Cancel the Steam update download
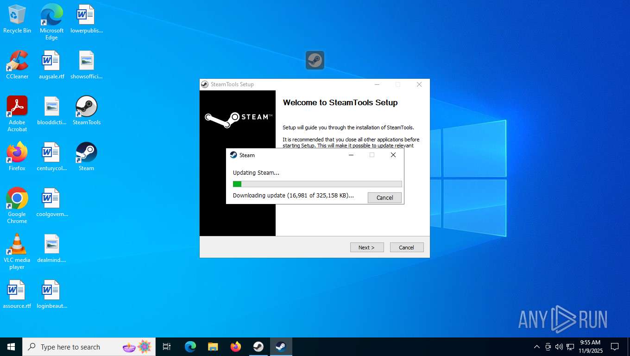 (x=384, y=197)
